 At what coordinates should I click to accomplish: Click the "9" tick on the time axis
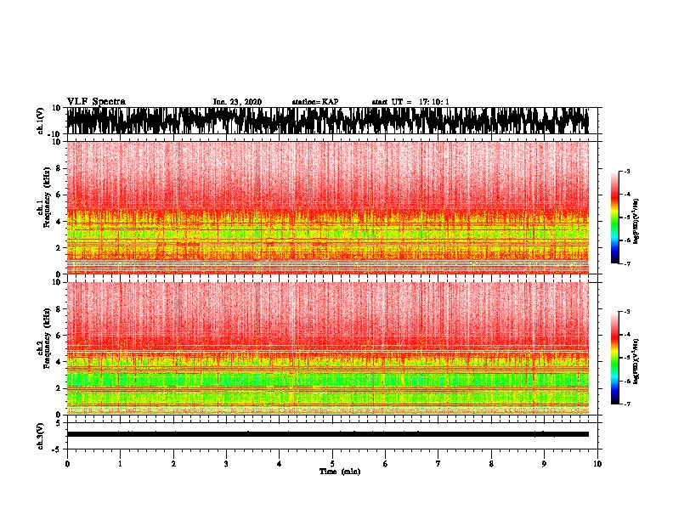544,464
